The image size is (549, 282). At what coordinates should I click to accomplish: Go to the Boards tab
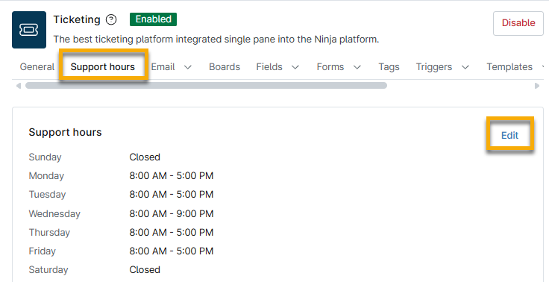click(x=225, y=67)
